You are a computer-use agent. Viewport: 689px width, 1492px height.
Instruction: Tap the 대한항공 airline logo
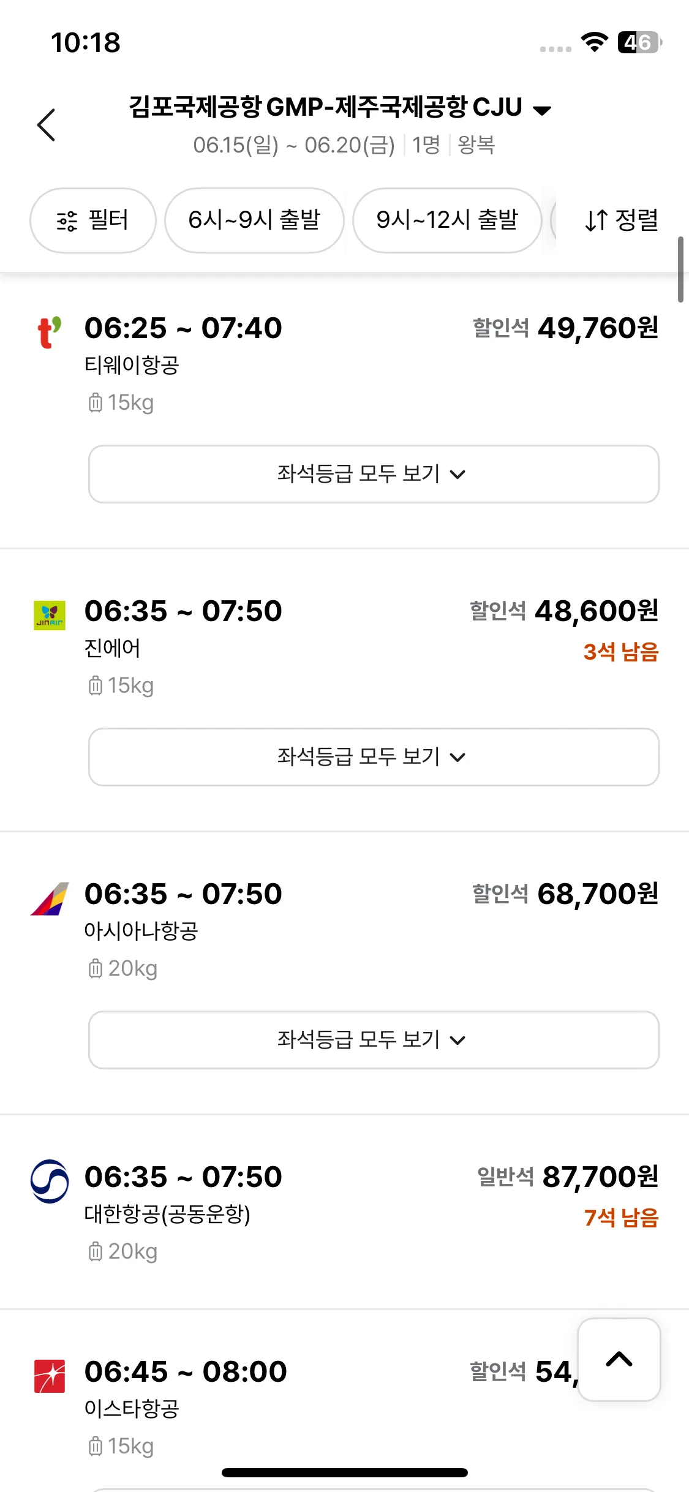point(50,1181)
